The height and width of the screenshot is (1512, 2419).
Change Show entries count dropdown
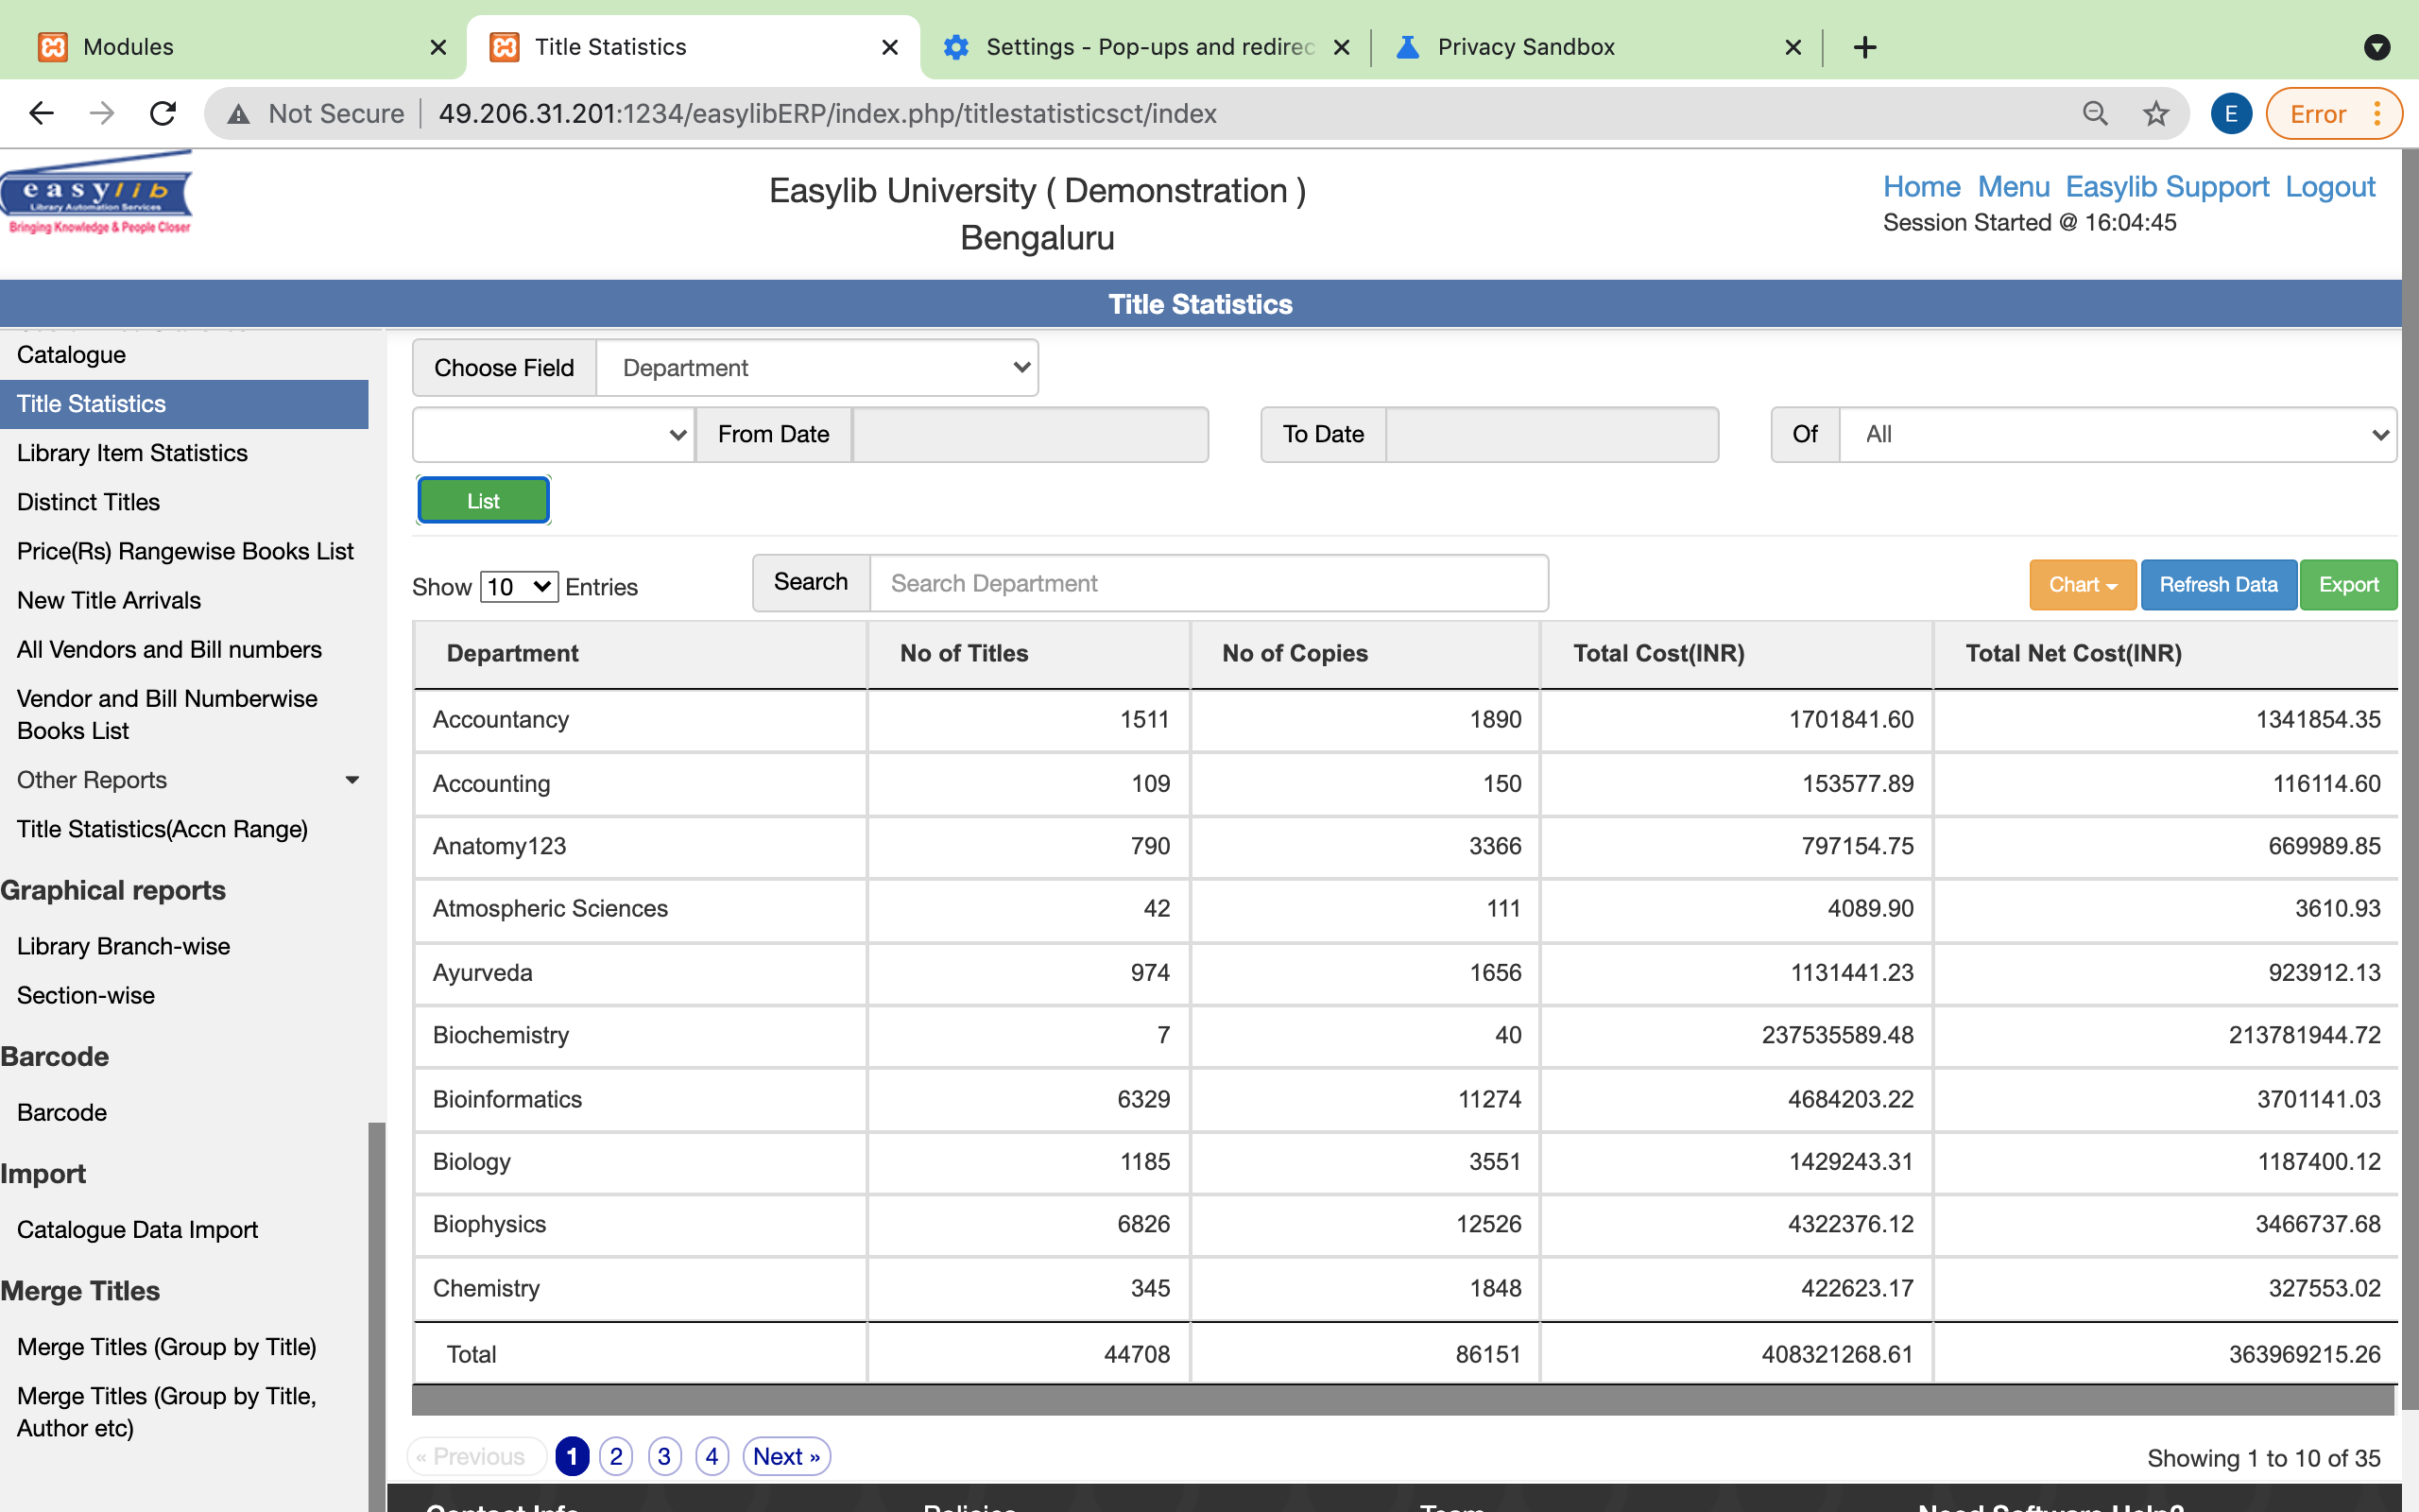pyautogui.click(x=519, y=584)
